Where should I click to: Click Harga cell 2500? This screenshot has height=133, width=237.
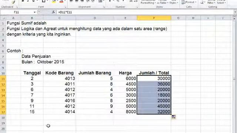[125, 101]
